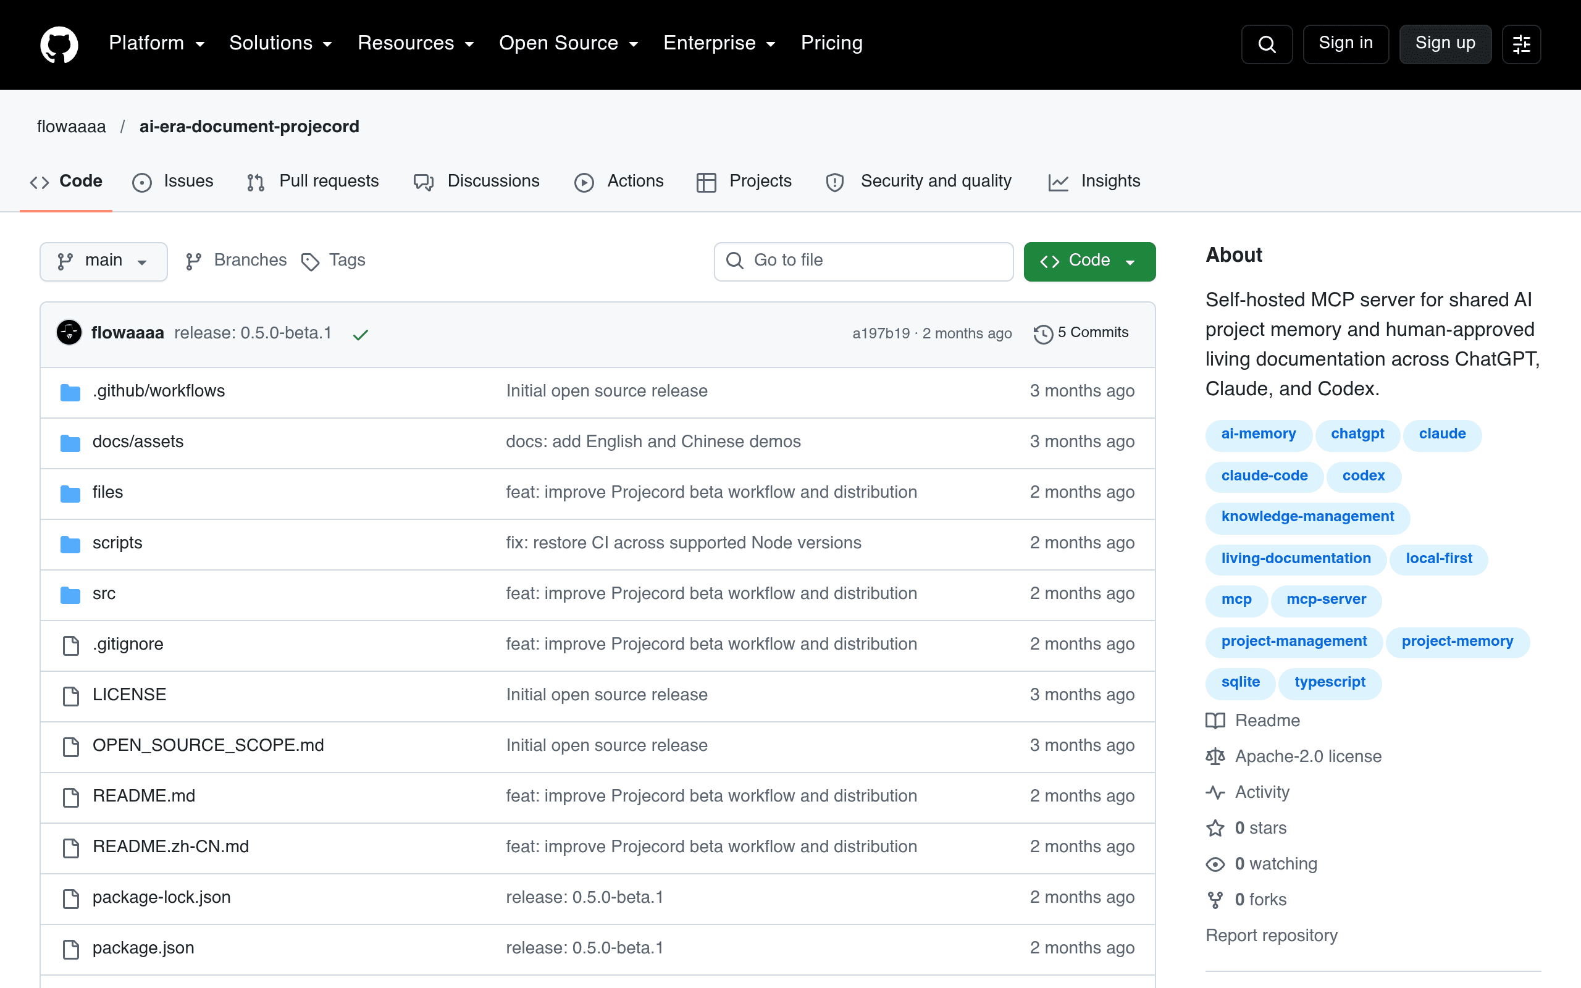Open the green Code dropdown button

1089,261
